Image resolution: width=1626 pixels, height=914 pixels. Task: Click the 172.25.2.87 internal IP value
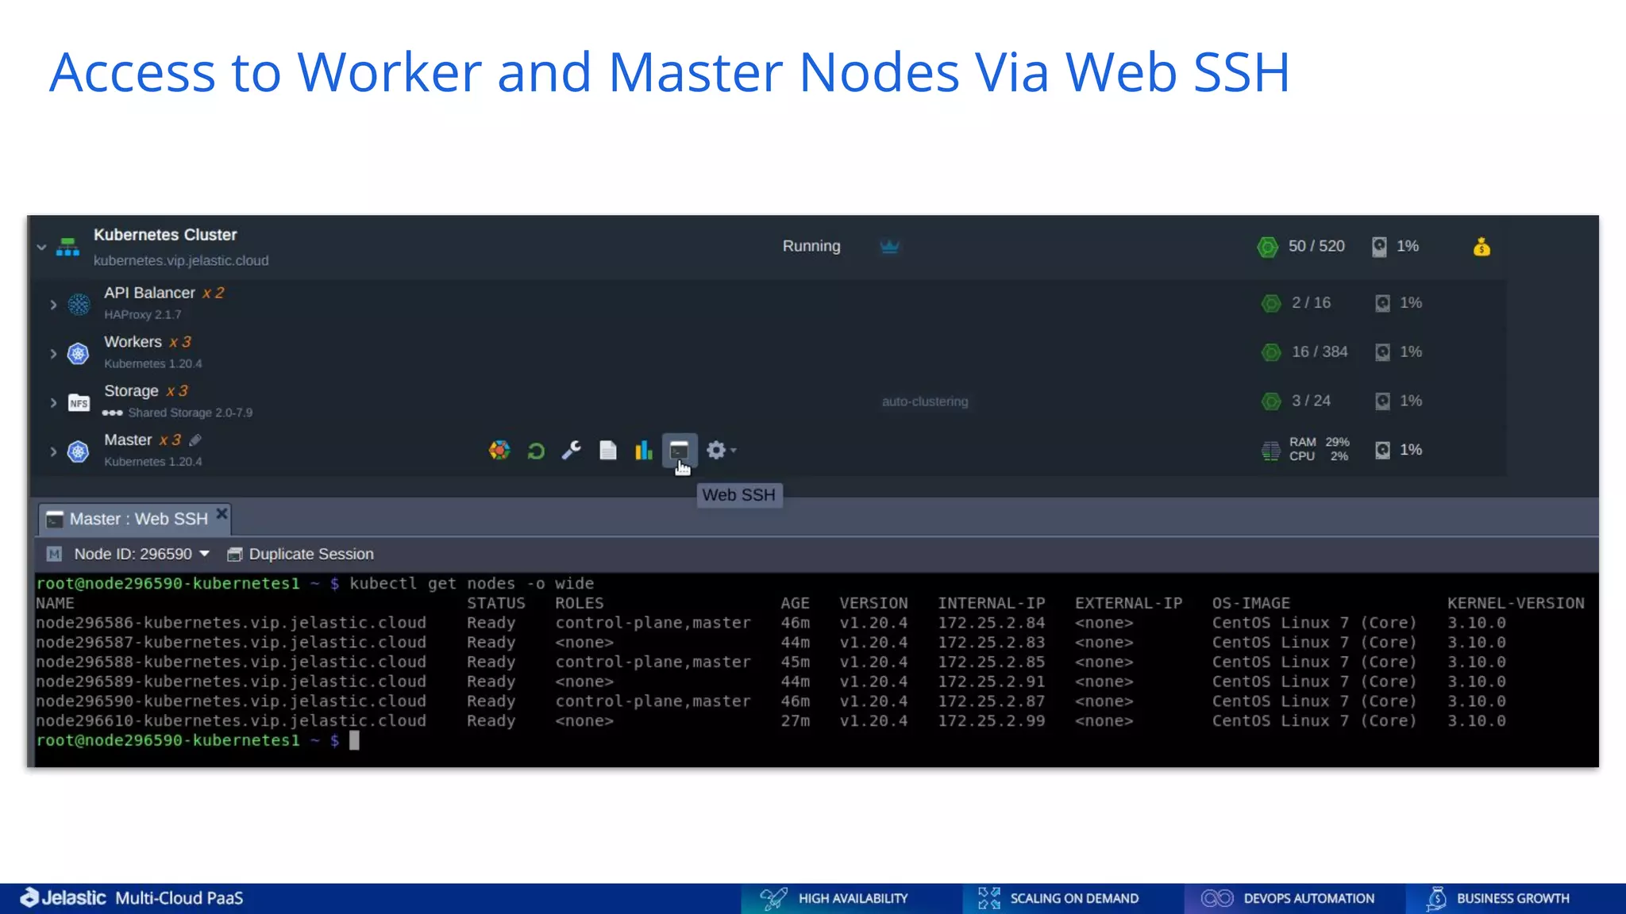(x=992, y=701)
